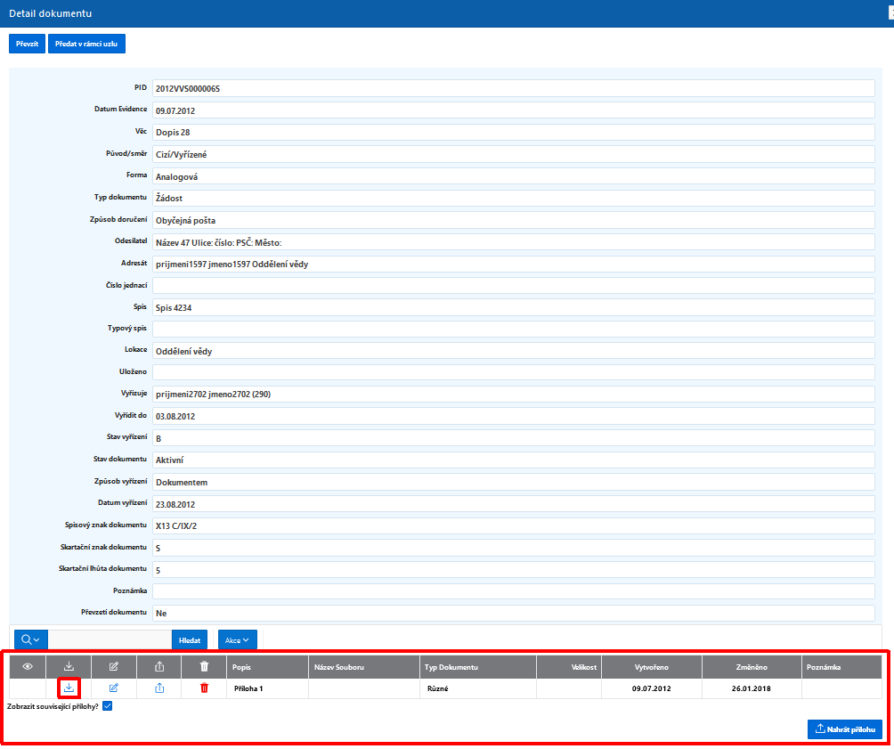The width and height of the screenshot is (894, 749).
Task: Edit the Příloha 1 attachment row
Action: (113, 688)
